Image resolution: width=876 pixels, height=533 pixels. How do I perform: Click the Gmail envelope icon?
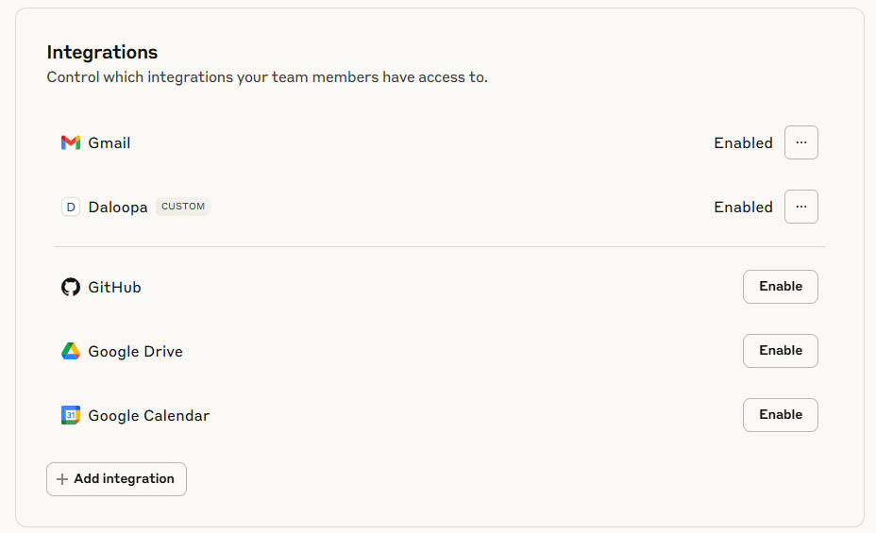[x=71, y=142]
